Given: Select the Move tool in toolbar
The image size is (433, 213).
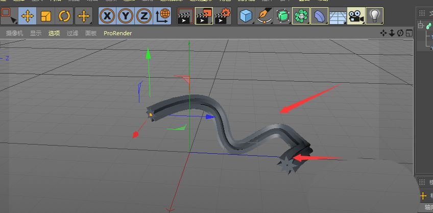Looking at the screenshot, I should click(x=27, y=16).
